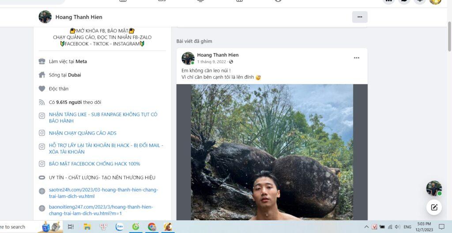
Task: Open the three-dots menu in profile header
Action: click(359, 17)
